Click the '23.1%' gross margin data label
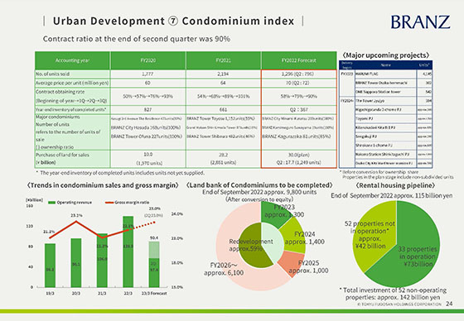The width and height of the screenshot is (464, 321). (x=76, y=215)
